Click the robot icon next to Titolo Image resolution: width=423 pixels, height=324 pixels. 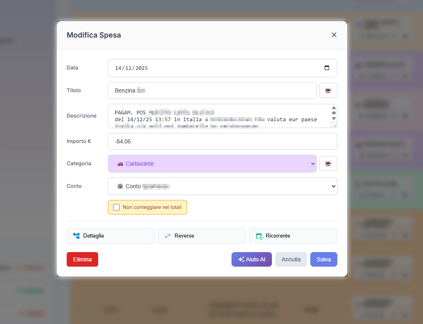(x=328, y=90)
